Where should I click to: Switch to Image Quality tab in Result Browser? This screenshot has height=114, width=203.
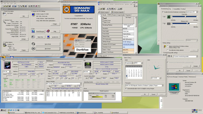(x=121, y=15)
